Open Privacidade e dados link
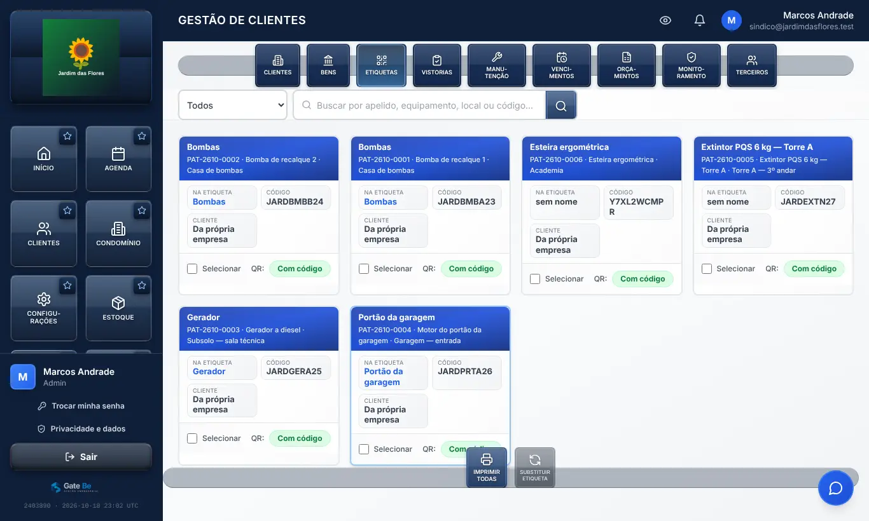Screen dimensions: 869x521 (x=81, y=429)
